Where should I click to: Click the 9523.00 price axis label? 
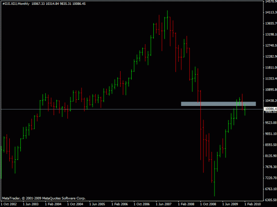[x=271, y=123]
